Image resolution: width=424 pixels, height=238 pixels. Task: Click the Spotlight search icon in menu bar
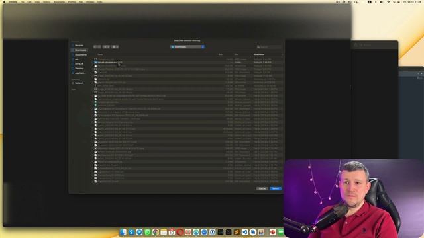[x=394, y=2]
